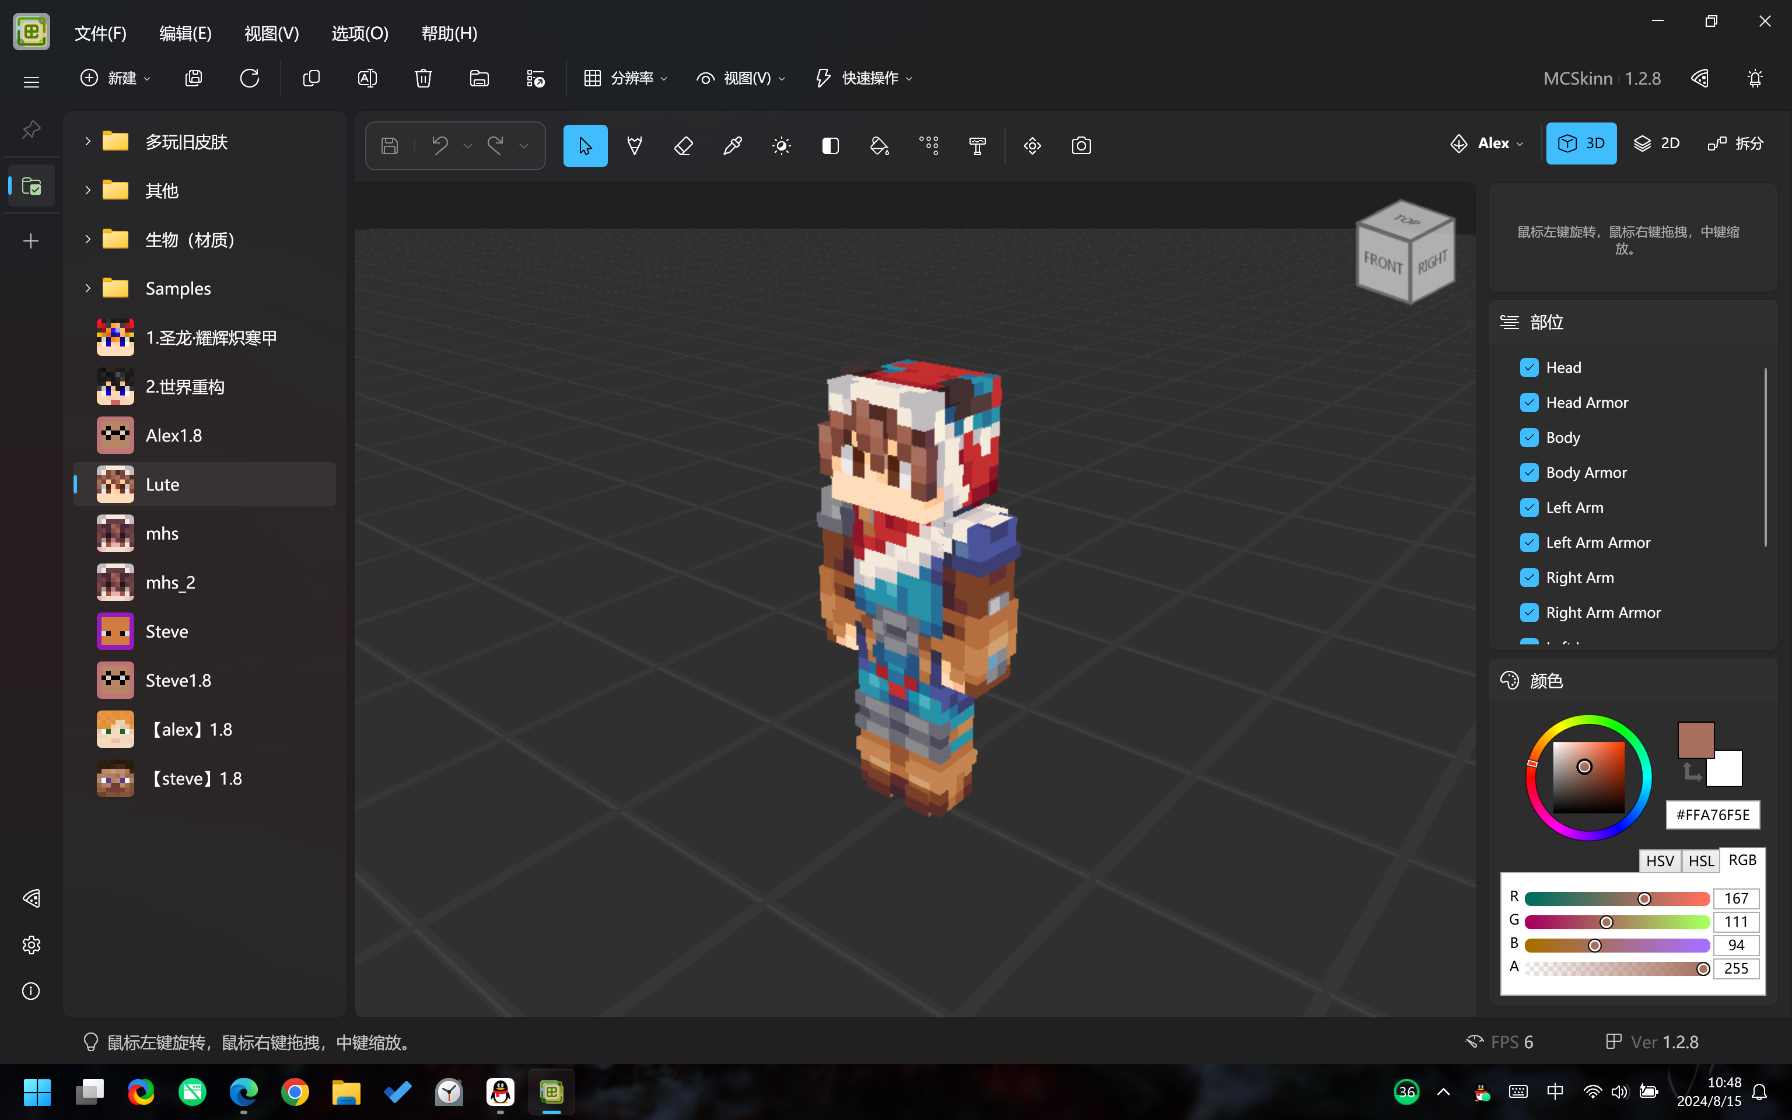Select the eraser tool
The width and height of the screenshot is (1792, 1120).
tap(684, 146)
